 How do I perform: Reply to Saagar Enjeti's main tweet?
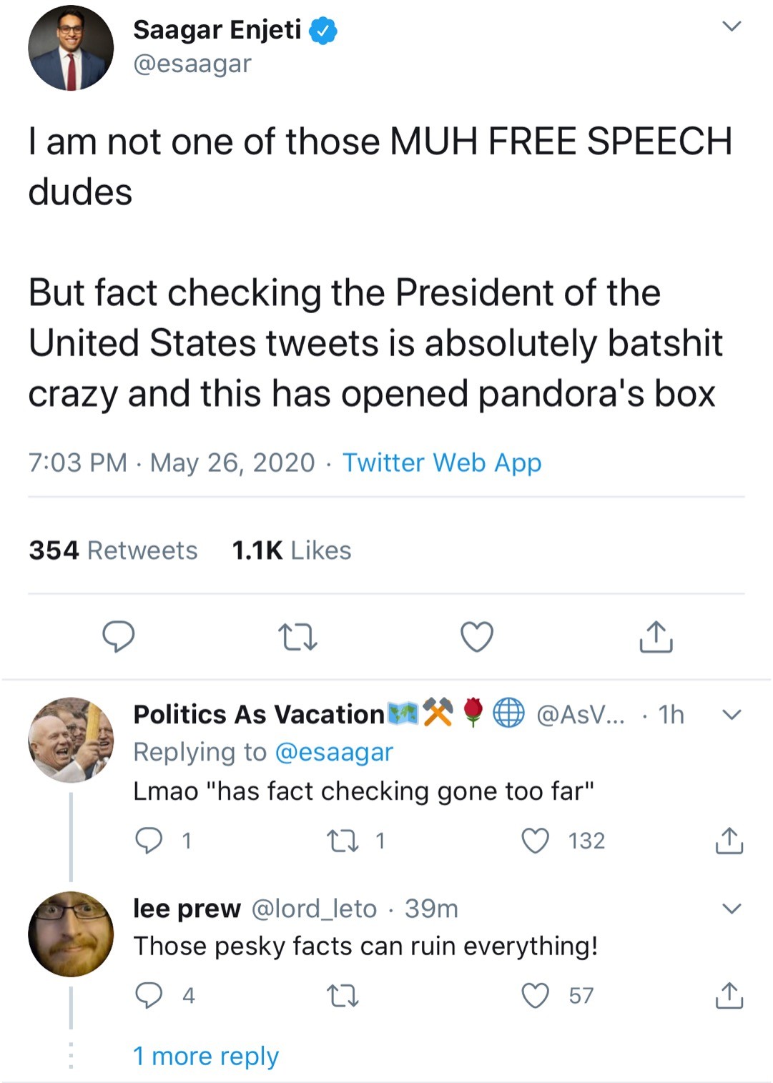click(x=119, y=636)
